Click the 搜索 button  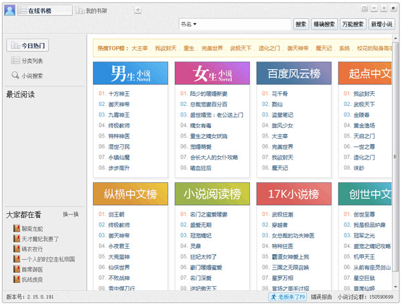(x=301, y=24)
